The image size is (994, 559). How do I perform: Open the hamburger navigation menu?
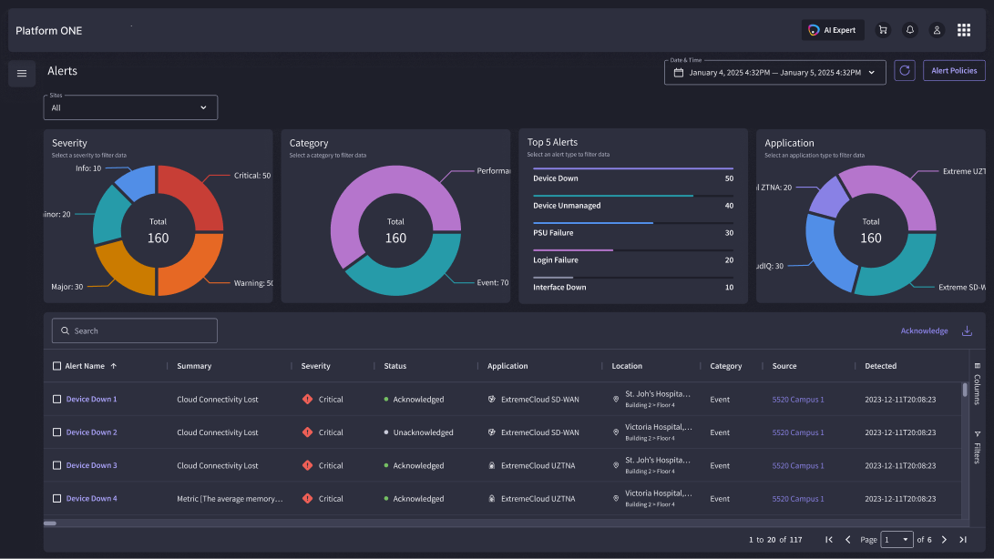click(x=22, y=74)
